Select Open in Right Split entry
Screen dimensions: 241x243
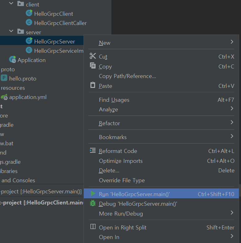[161, 228]
